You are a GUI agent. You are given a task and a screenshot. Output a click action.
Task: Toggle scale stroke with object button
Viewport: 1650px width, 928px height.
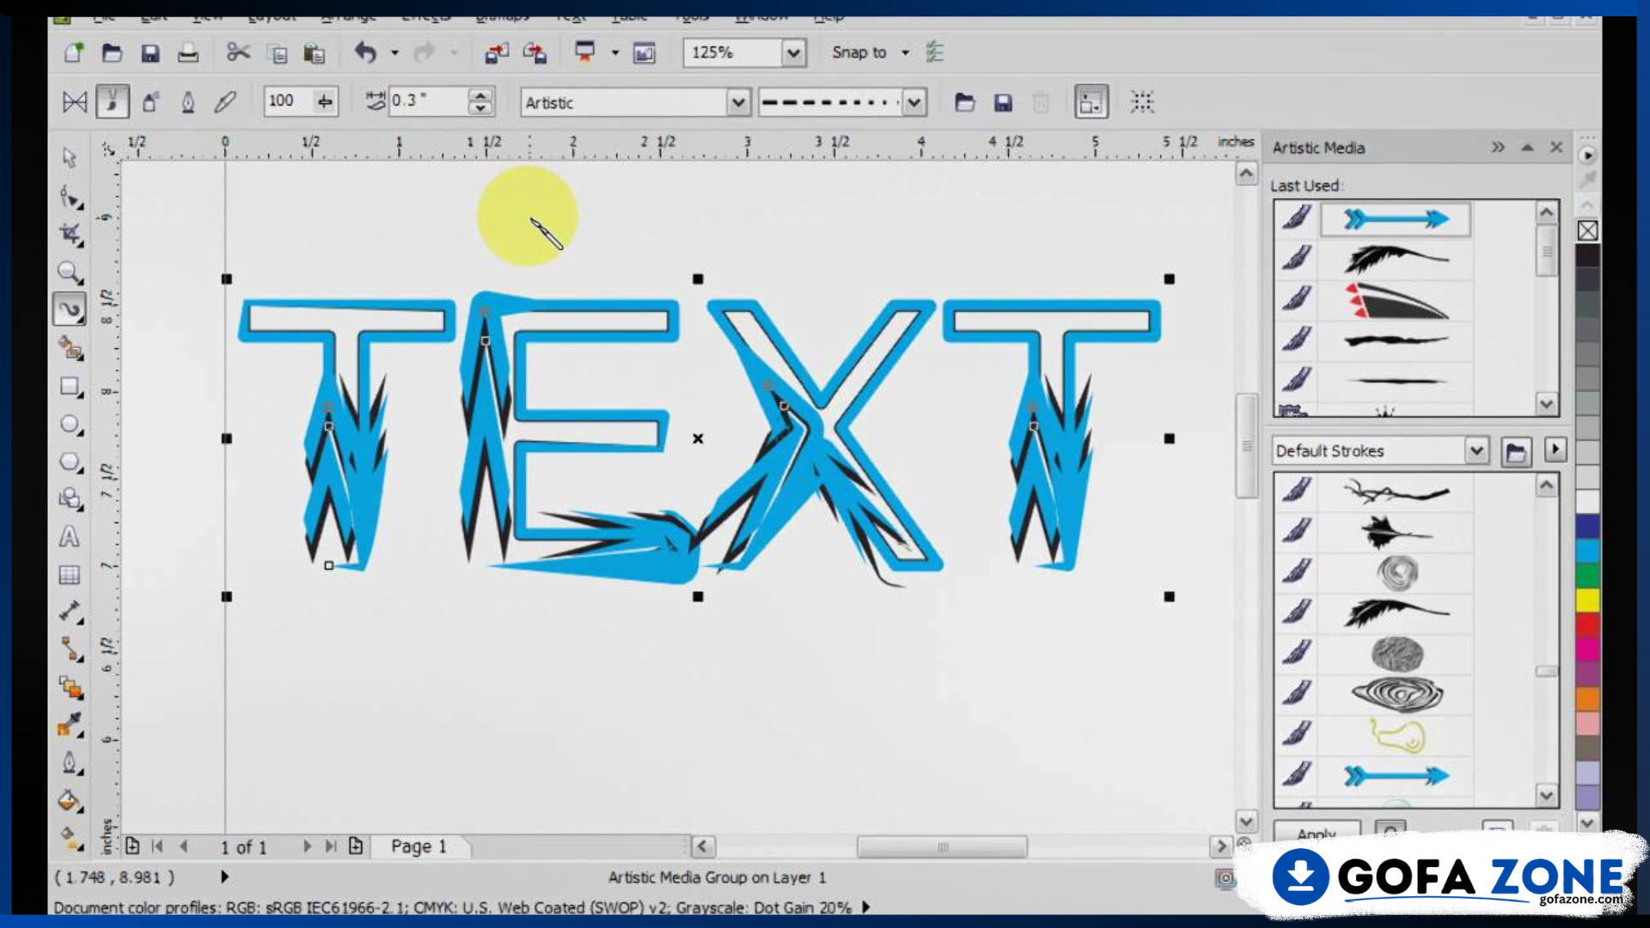click(1091, 102)
